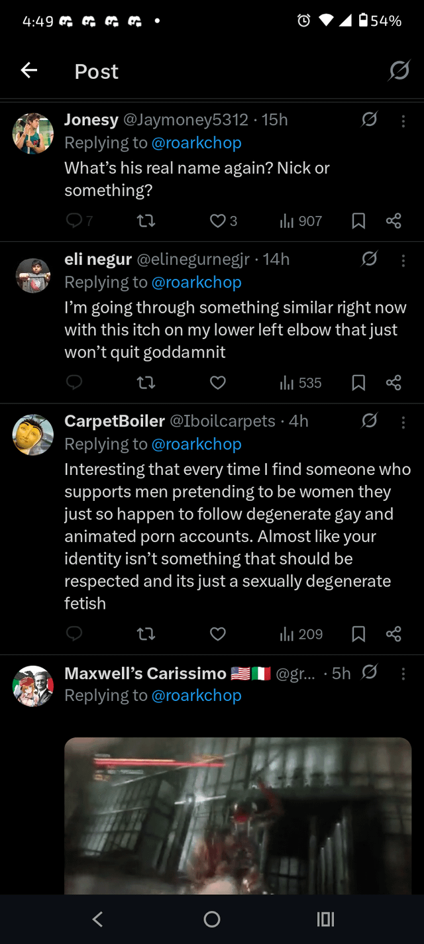Open more options for CarpetBoiler's reply
Screen dimensions: 424x944
403,421
